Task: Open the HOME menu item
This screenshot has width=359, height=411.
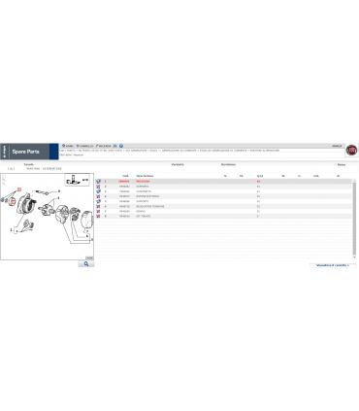Action: 68,146
